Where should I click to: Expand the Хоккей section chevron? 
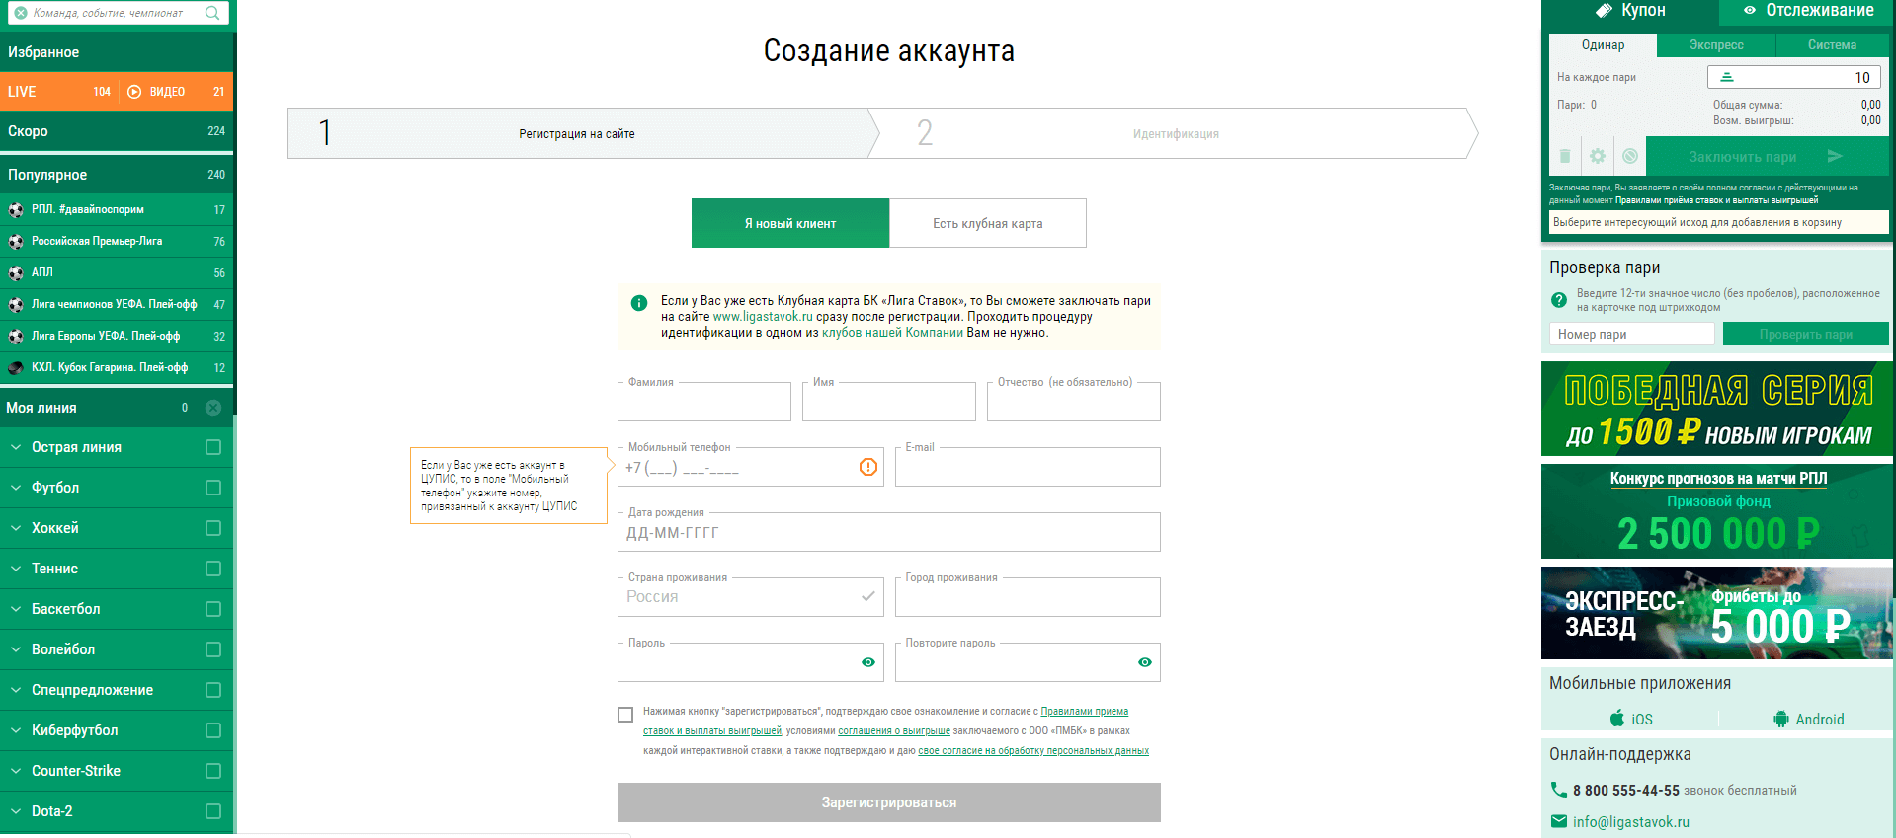tap(16, 528)
